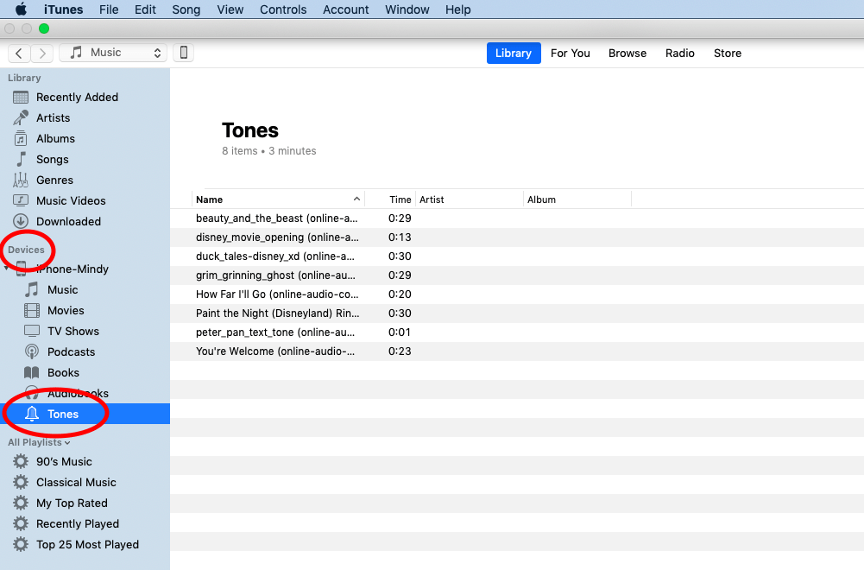Open the Apple menu
The height and width of the screenshot is (570, 864).
[x=21, y=9]
